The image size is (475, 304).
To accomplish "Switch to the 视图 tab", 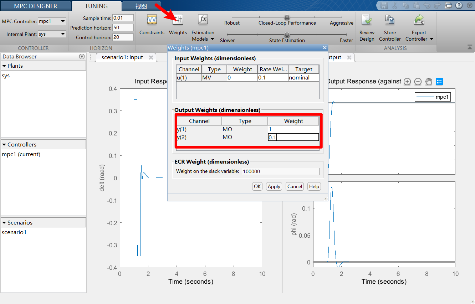I will (141, 6).
